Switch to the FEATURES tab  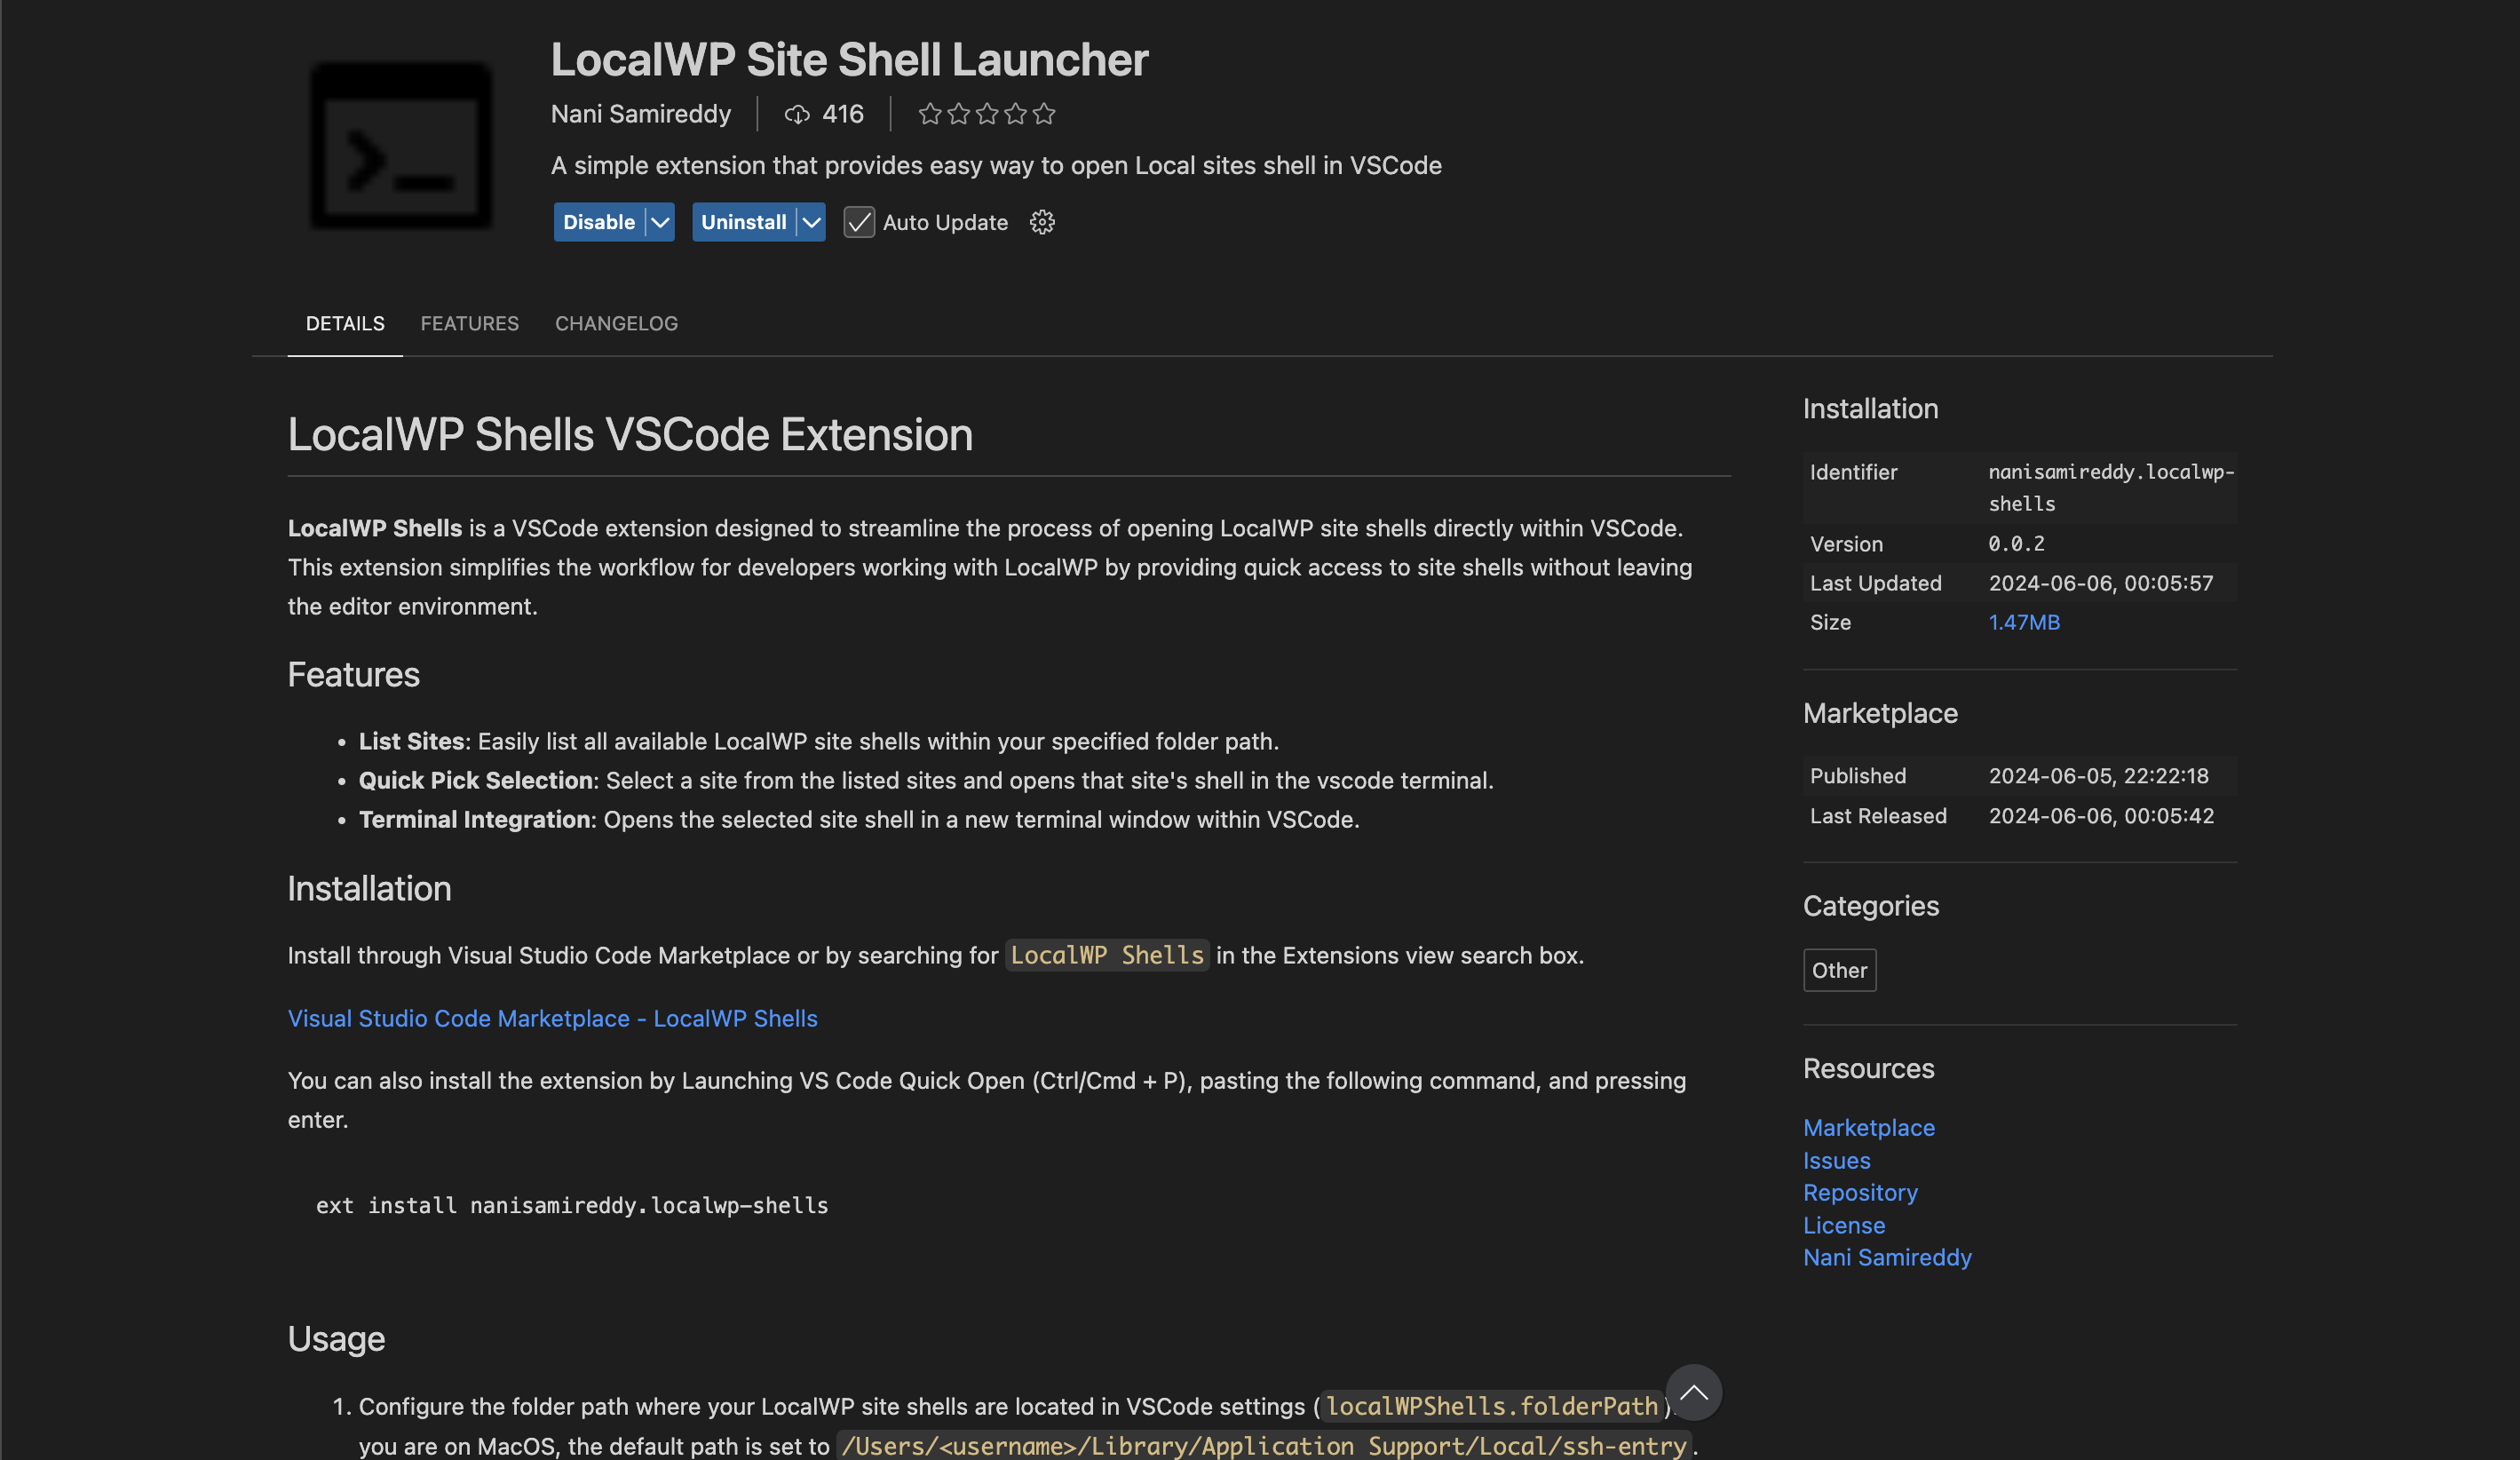coord(470,323)
